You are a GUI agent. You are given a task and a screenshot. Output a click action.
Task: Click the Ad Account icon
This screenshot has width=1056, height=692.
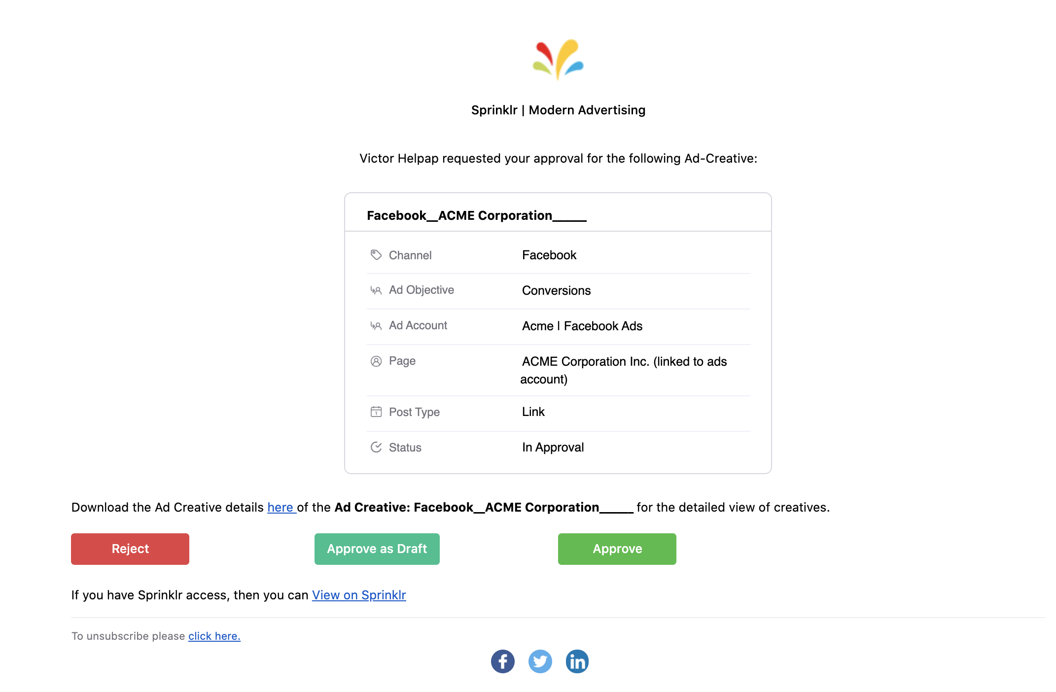pyautogui.click(x=376, y=326)
